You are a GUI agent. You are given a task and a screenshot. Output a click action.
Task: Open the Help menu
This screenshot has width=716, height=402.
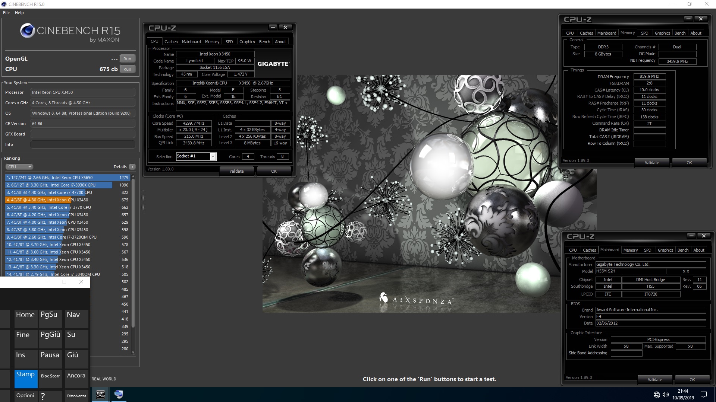coord(19,13)
